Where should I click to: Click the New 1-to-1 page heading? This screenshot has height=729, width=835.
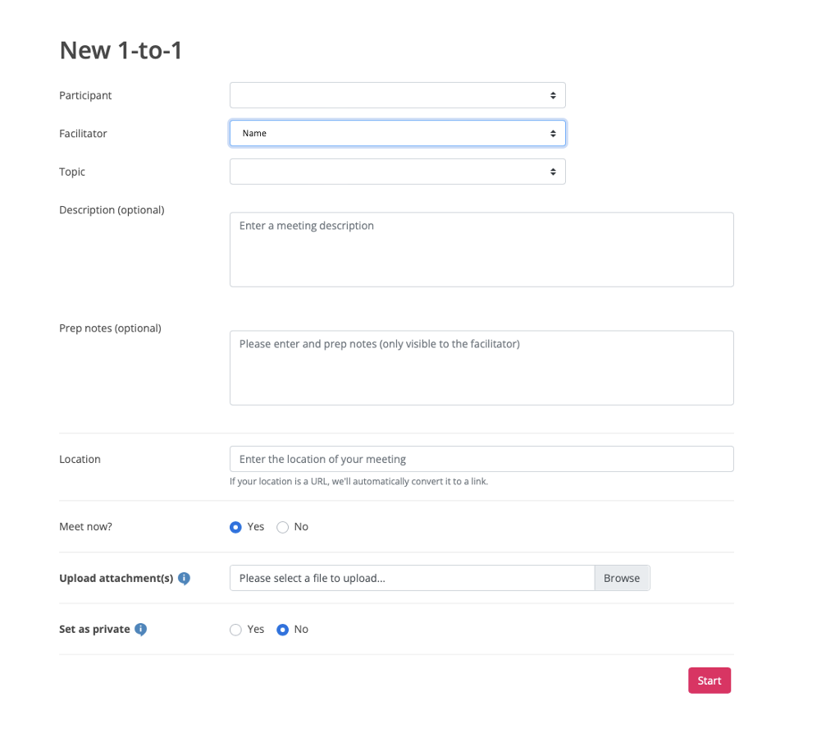tap(121, 51)
